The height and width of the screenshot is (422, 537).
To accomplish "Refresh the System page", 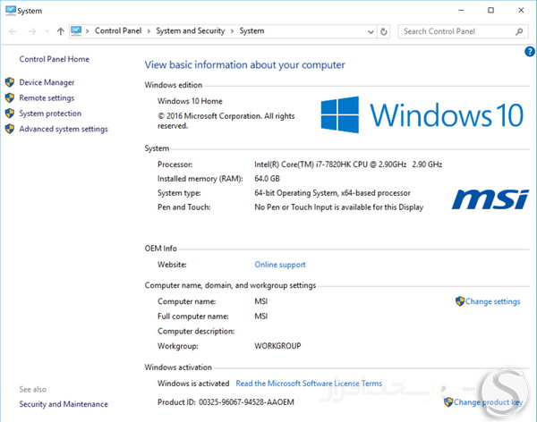I will pos(384,31).
